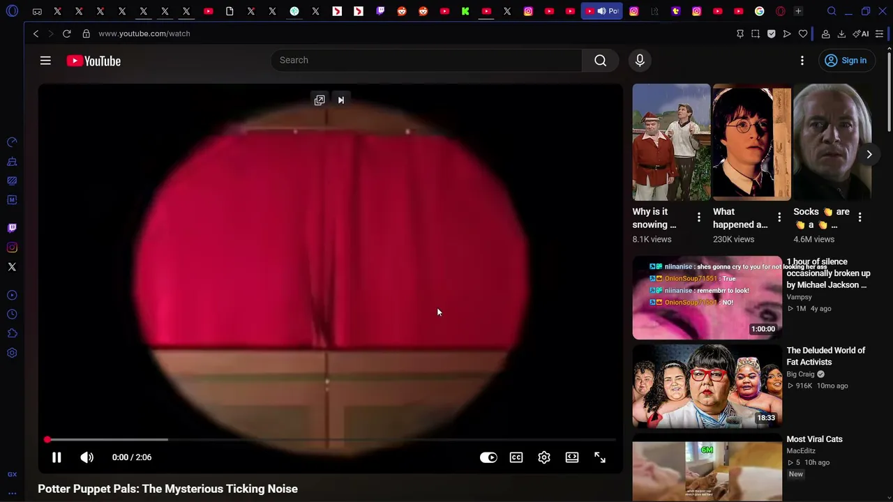Search open tabs with the tab-bar magnifier
This screenshot has width=893, height=502.
click(832, 11)
